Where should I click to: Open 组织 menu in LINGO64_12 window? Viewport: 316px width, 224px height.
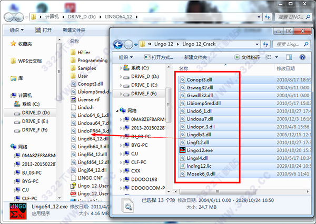pyautogui.click(x=16, y=30)
